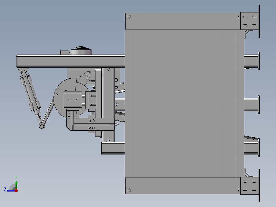The image size is (276, 207).
Task: Click the blue Z axis arrow of the triad
Action: 10,191
